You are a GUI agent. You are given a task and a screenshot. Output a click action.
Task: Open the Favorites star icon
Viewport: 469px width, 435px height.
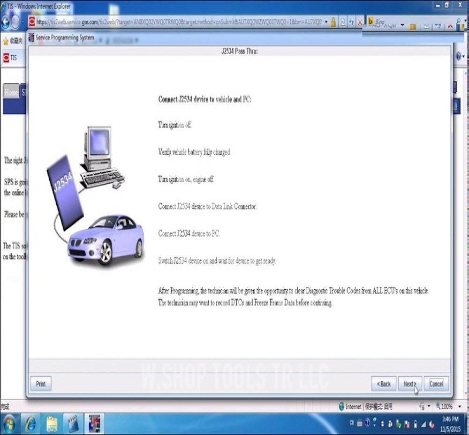pyautogui.click(x=6, y=41)
